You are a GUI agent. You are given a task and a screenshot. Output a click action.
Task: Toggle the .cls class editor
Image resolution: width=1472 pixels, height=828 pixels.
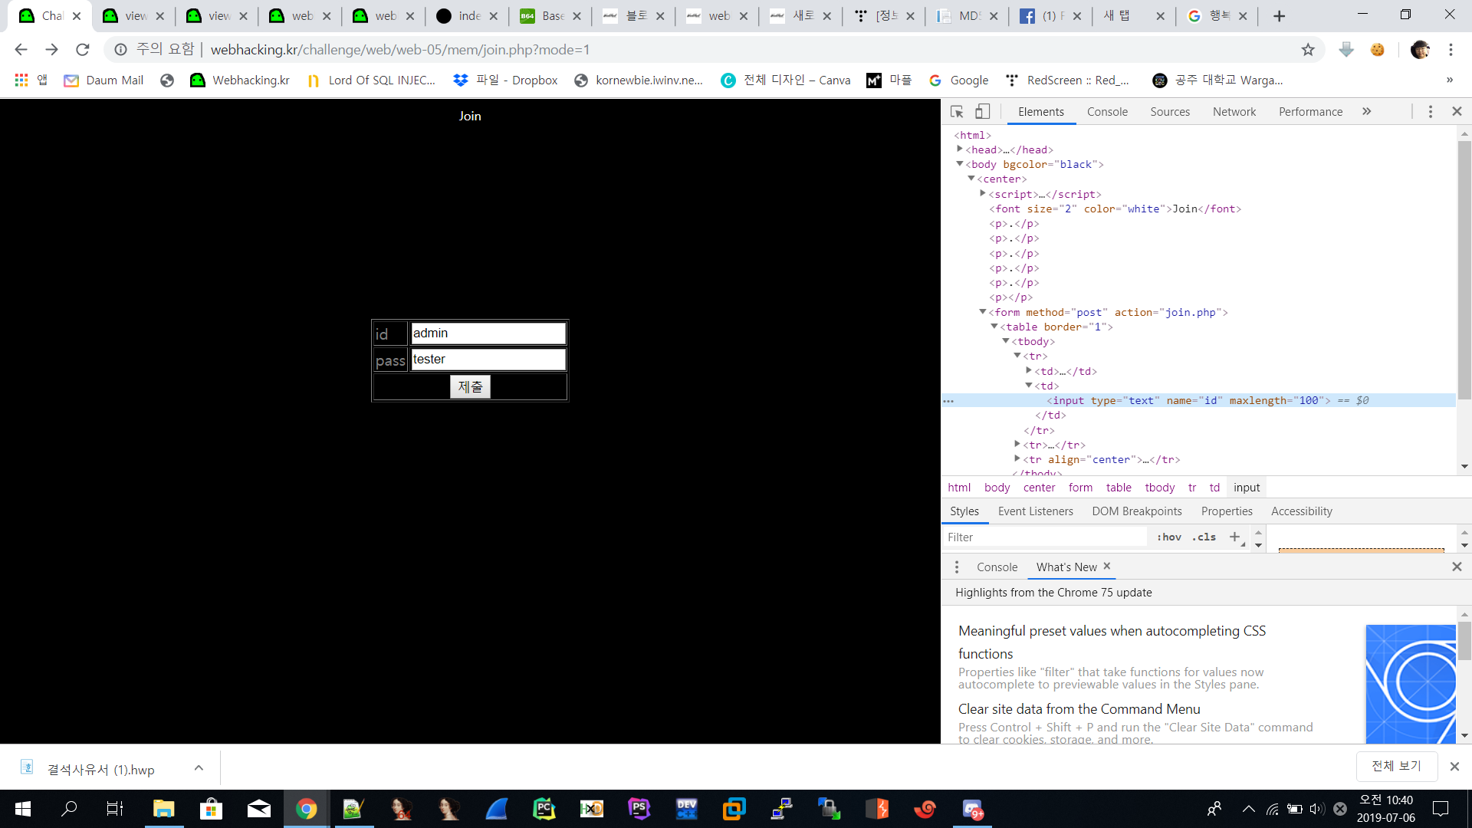pyautogui.click(x=1204, y=537)
